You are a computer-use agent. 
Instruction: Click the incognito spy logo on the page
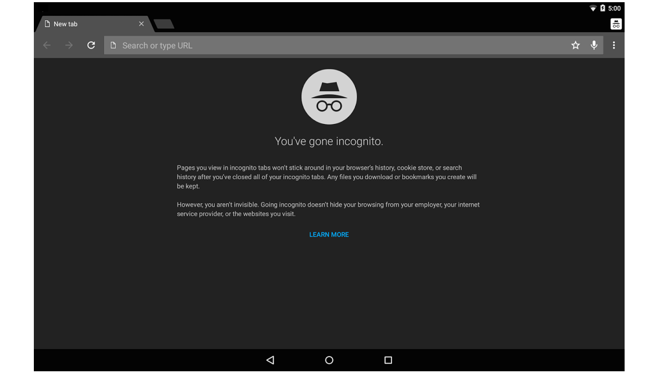pos(329,97)
